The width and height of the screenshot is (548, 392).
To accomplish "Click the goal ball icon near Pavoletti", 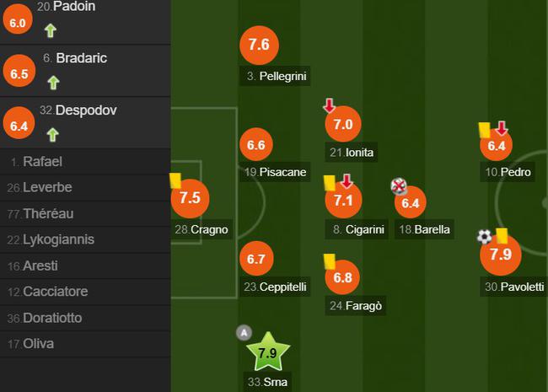I will point(484,237).
